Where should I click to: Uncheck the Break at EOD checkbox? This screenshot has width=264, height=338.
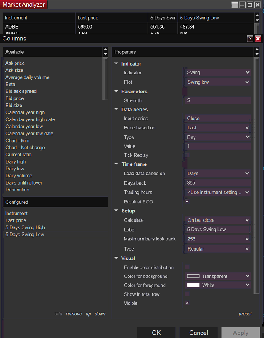click(x=187, y=202)
